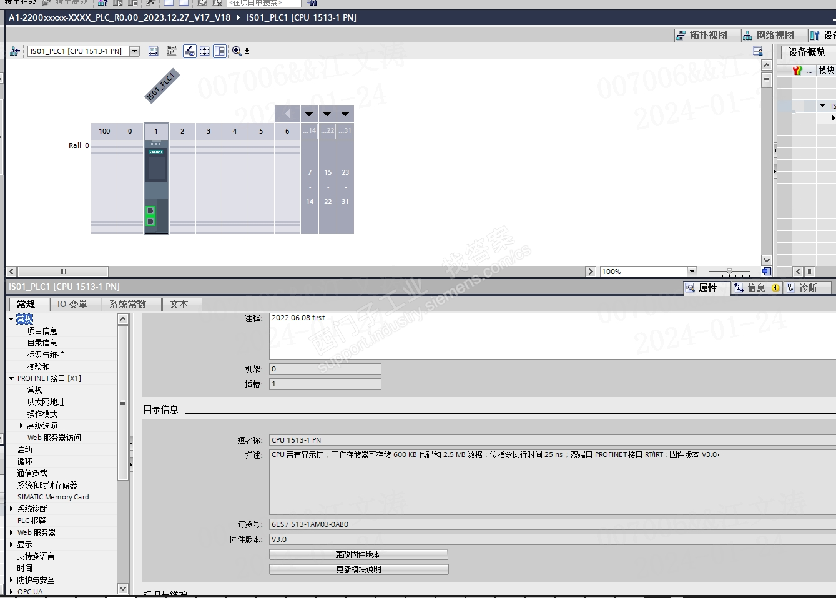Screen dimensions: 836x598
Task: Select 系统和时钟存储器 in the property tree
Action: pos(47,485)
